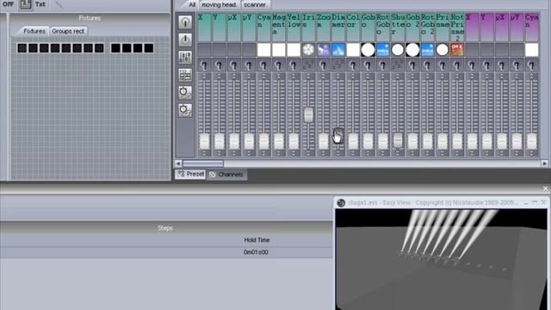The image size is (551, 310).
Task: Open the Fixtures tab in the Fixtures panel
Action: point(34,31)
